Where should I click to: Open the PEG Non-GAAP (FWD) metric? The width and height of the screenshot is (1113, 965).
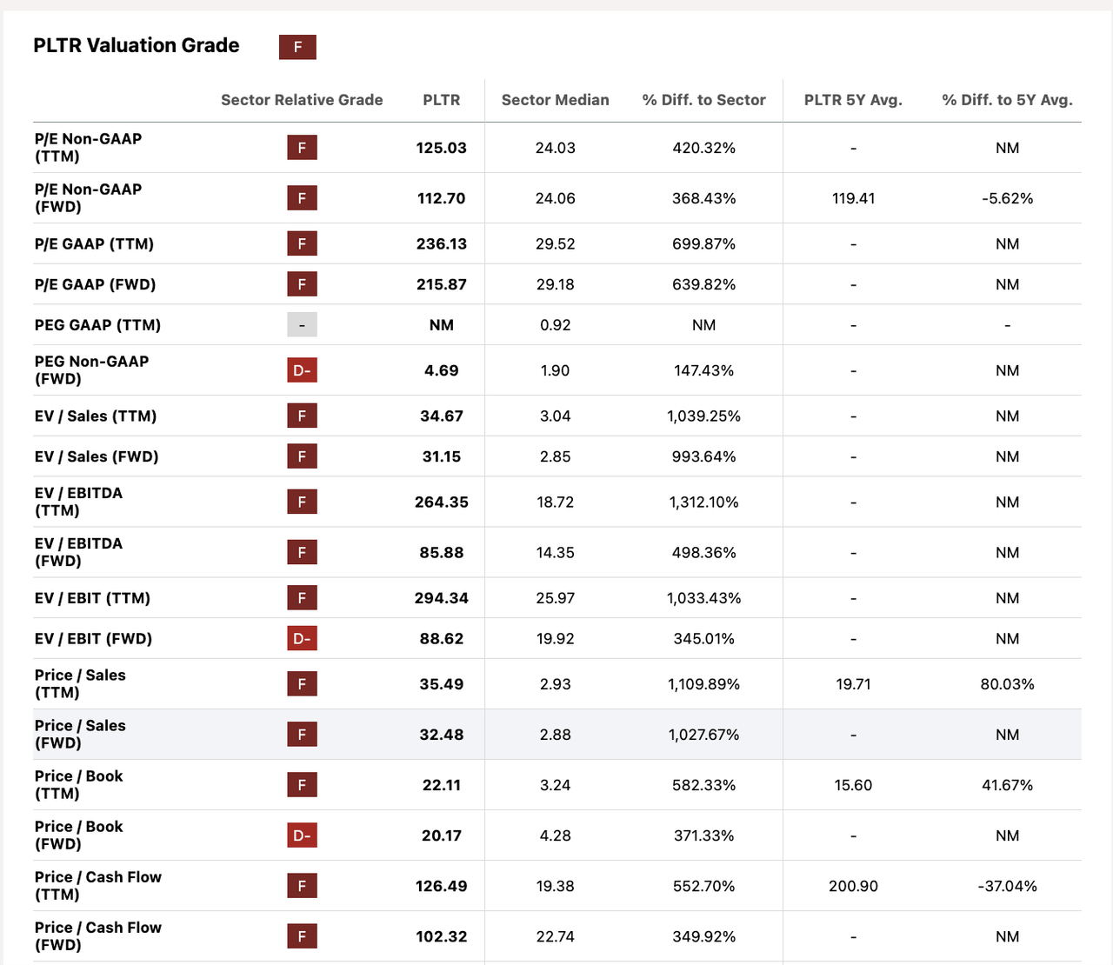pyautogui.click(x=91, y=370)
